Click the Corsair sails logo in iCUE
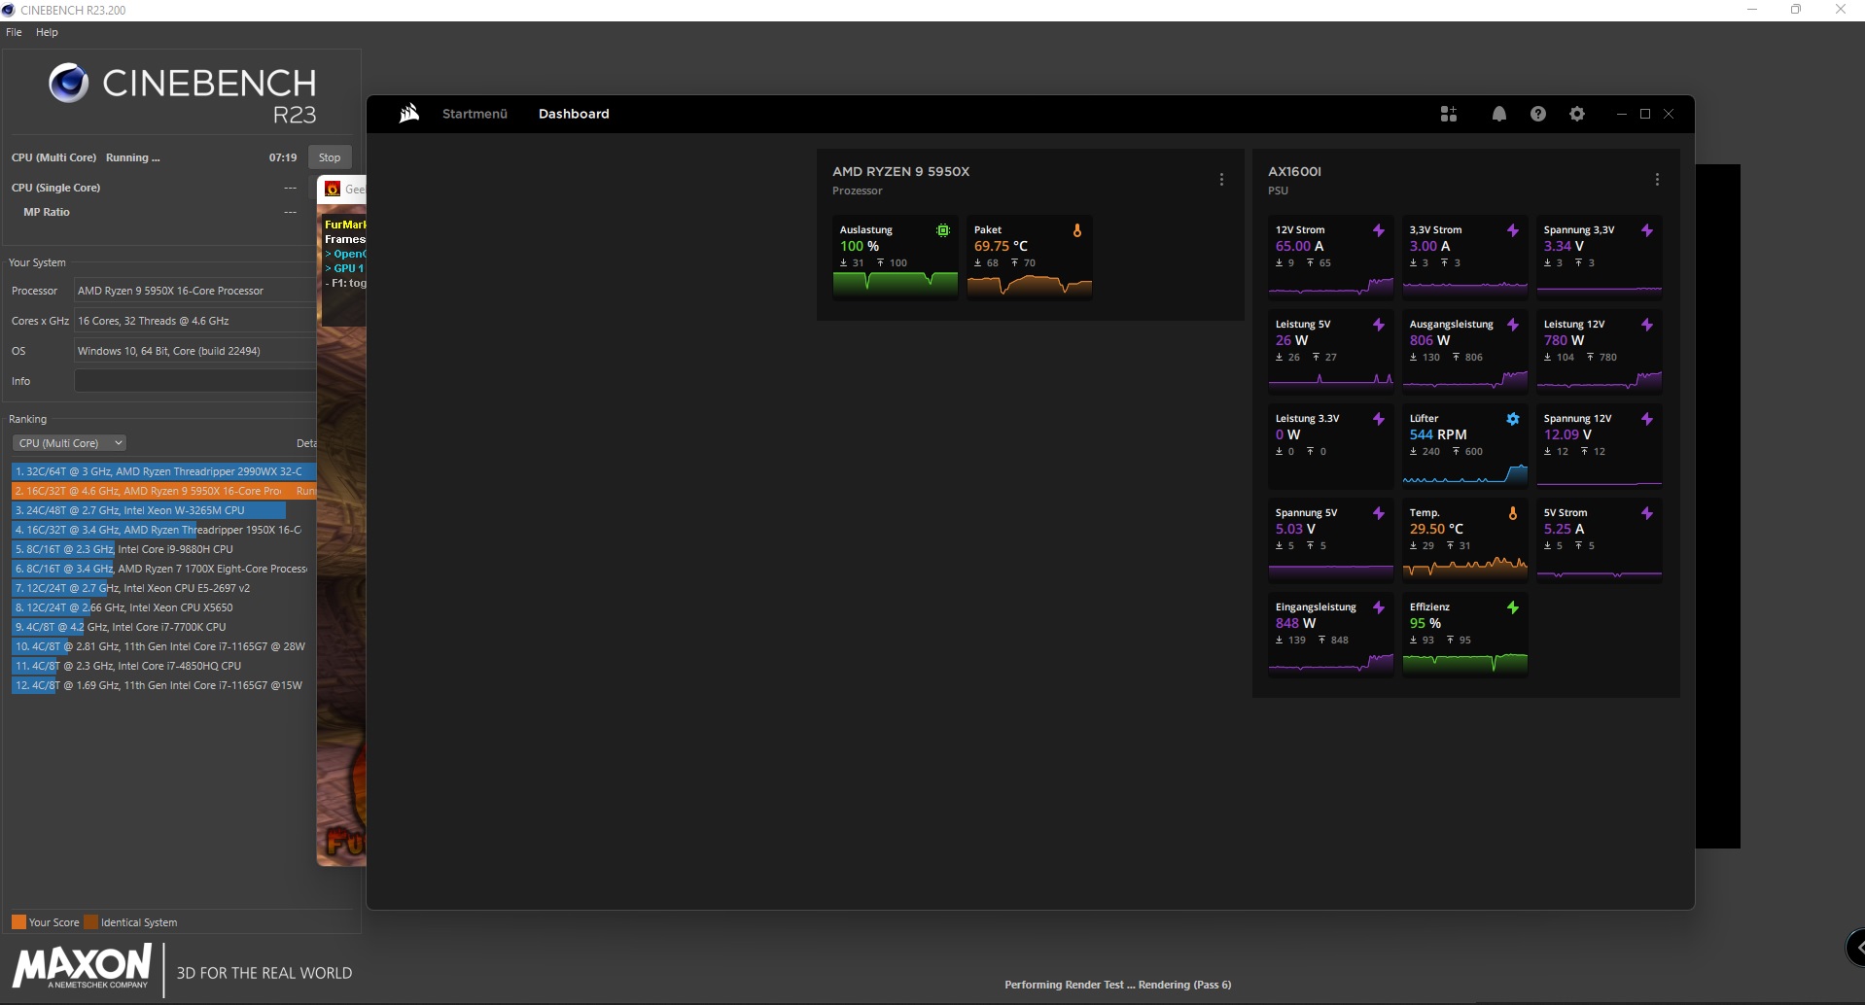 click(x=407, y=114)
